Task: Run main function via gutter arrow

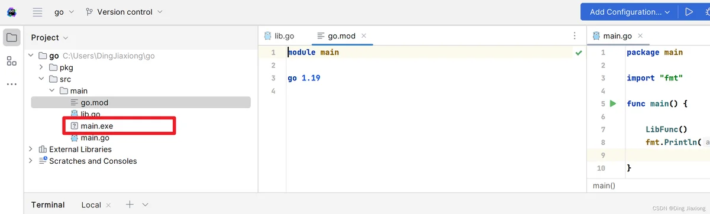Action: tap(613, 103)
